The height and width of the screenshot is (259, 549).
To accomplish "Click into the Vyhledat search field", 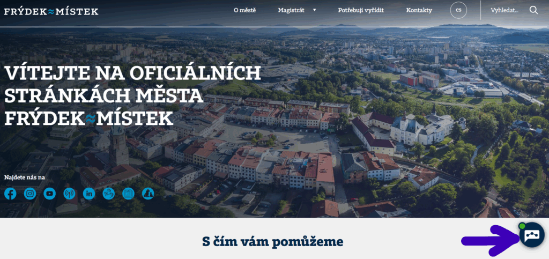I will pos(505,10).
